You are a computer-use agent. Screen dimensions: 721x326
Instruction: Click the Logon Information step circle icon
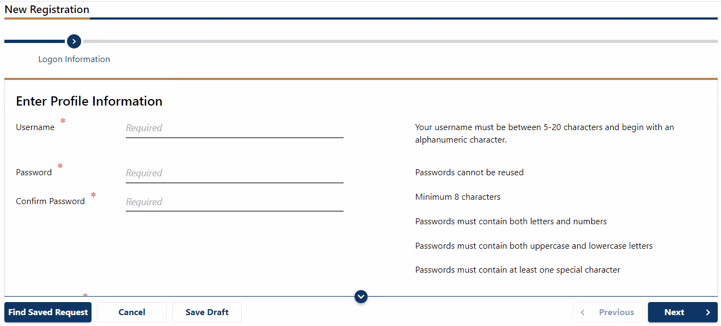(x=74, y=41)
